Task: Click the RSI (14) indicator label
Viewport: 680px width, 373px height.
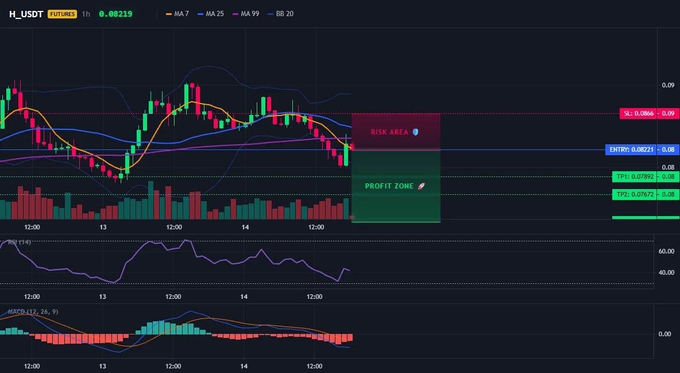Action: pyautogui.click(x=19, y=242)
